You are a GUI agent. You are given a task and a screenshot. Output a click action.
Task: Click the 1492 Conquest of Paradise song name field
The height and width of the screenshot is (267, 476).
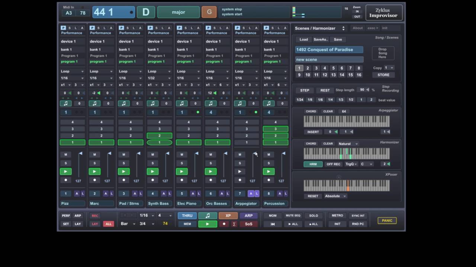point(329,50)
